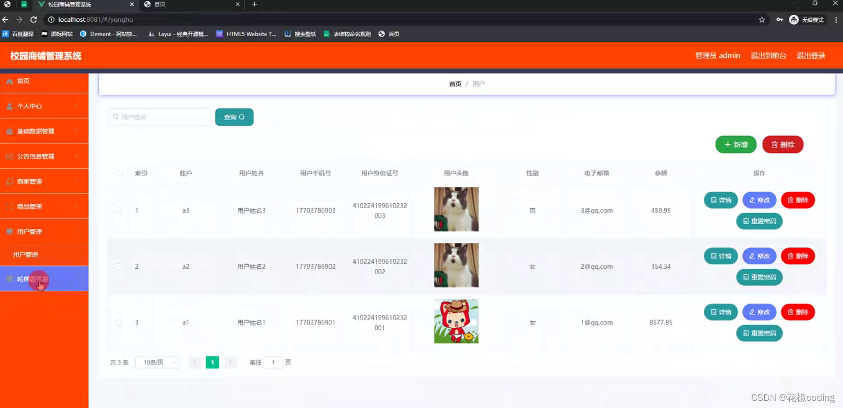Open 首页 in the sidebar
Viewport: 843px width, 408px height.
coord(44,81)
